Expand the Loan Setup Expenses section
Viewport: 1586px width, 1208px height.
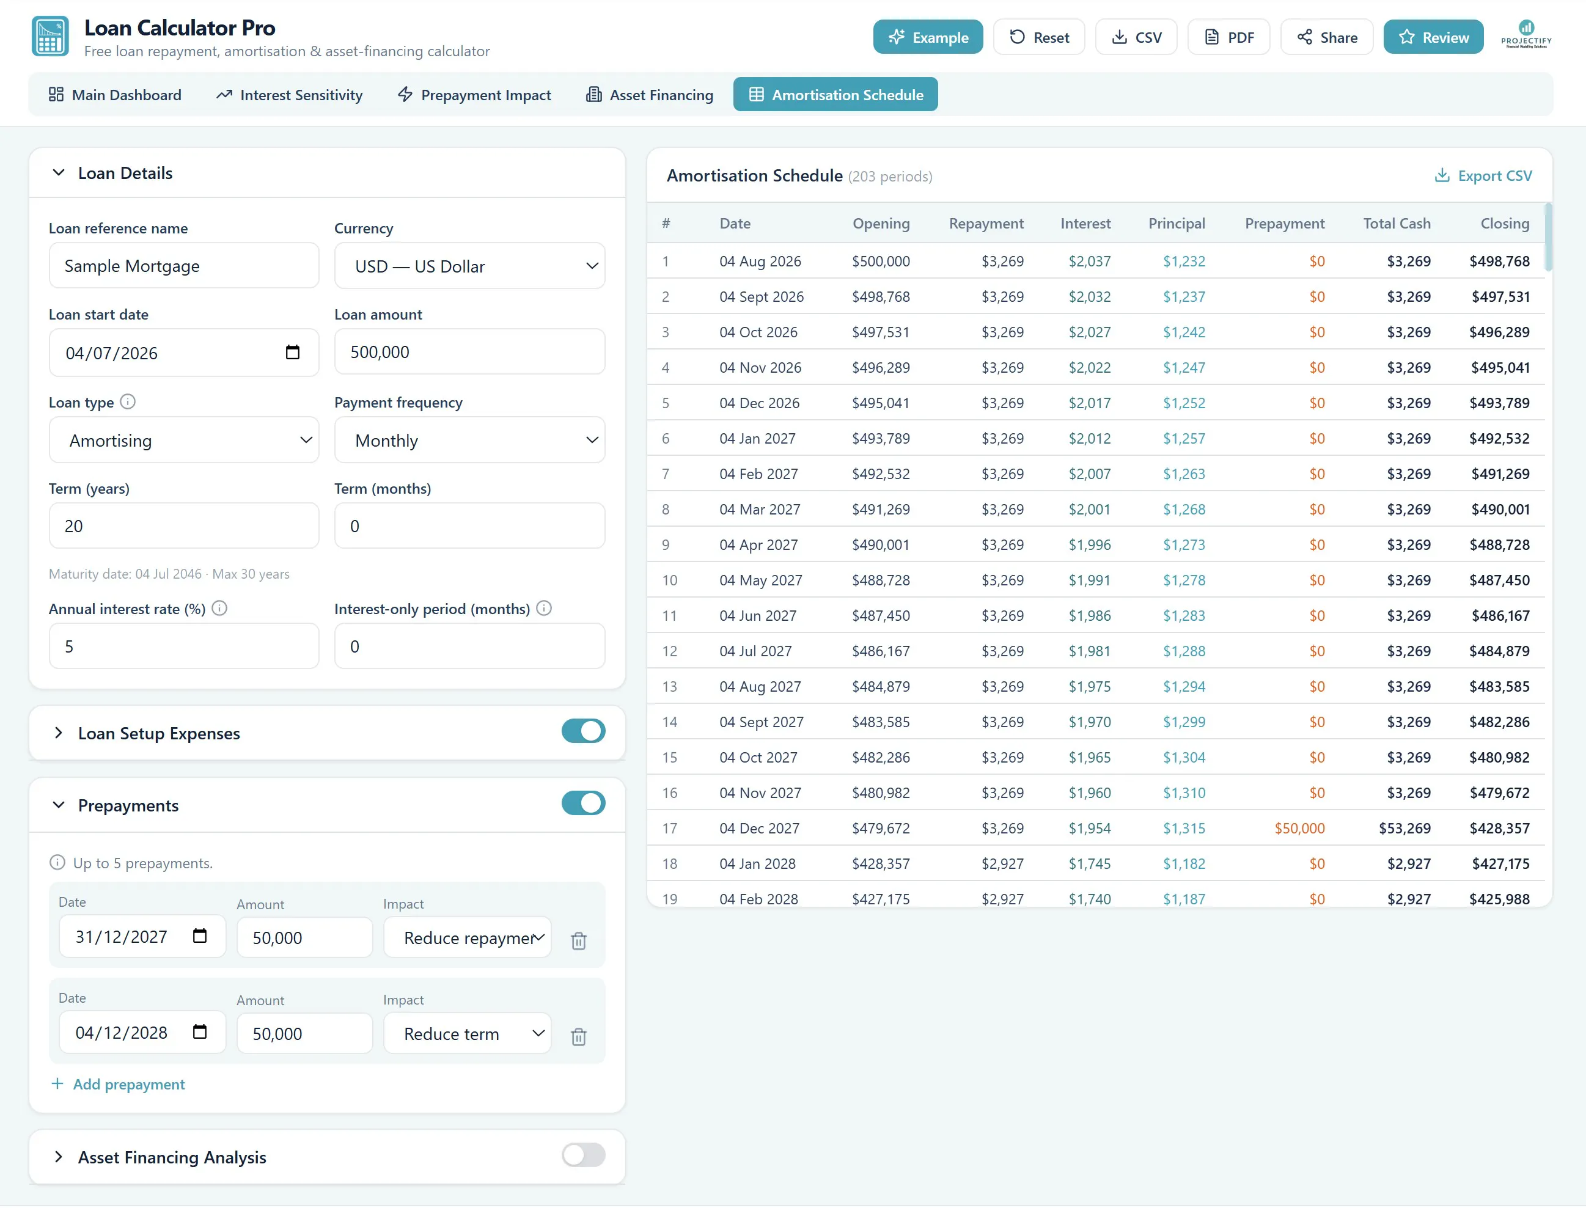(59, 733)
